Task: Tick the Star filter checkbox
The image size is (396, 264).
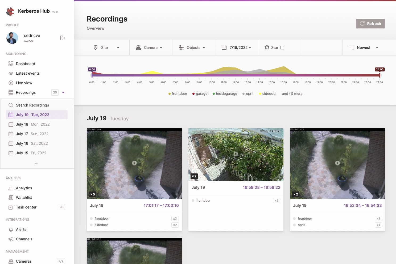Action: point(282,48)
